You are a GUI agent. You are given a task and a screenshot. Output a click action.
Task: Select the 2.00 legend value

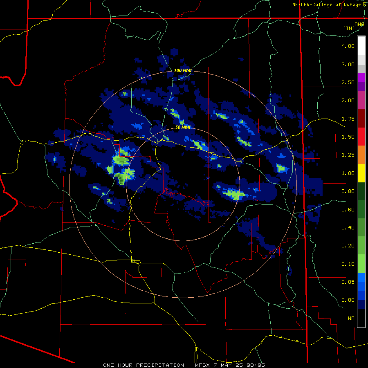348,101
